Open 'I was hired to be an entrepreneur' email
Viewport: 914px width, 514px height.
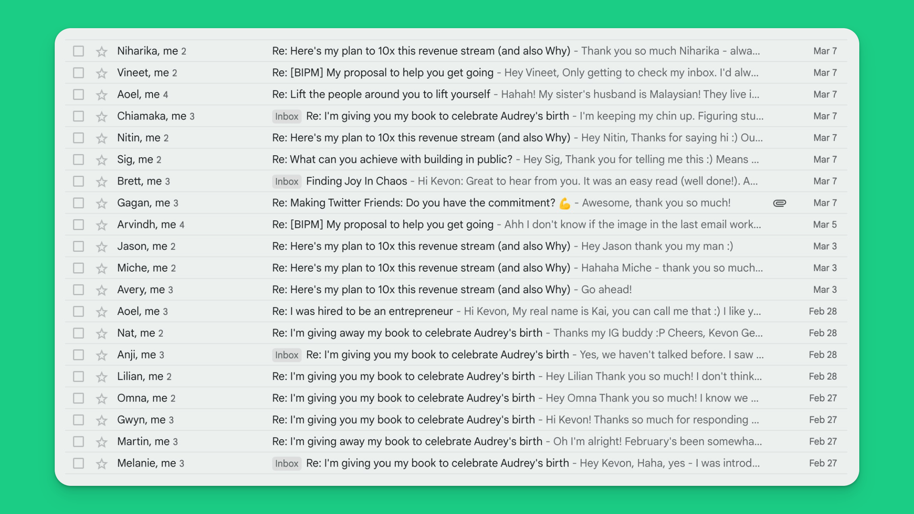[362, 311]
